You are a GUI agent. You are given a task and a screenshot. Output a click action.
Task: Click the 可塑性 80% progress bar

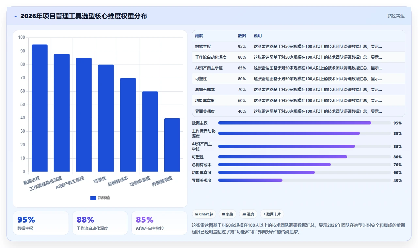click(x=304, y=157)
